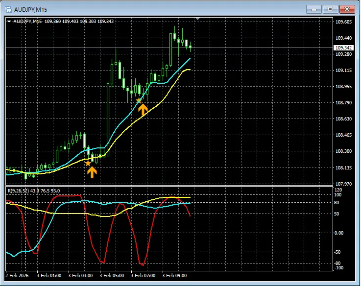Click the lower orange up-arrow buy signal

tap(92, 171)
